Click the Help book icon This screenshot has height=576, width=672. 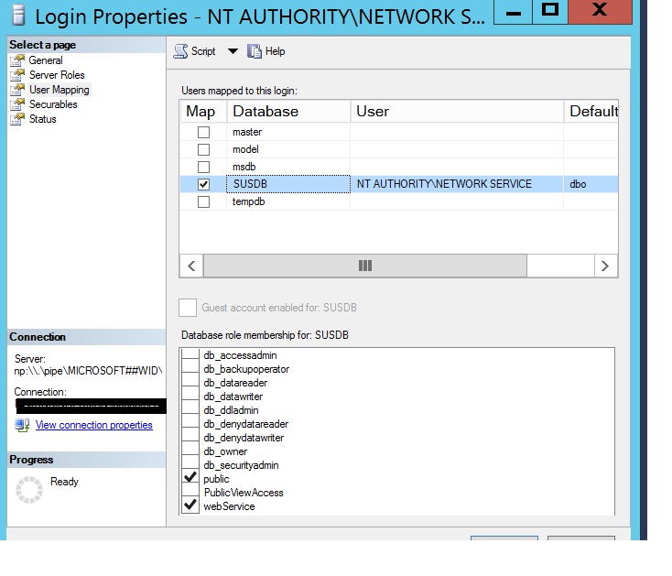(x=255, y=51)
